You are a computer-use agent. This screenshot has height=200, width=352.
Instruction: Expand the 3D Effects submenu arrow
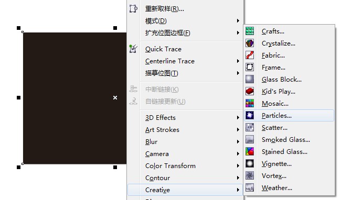pos(238,118)
